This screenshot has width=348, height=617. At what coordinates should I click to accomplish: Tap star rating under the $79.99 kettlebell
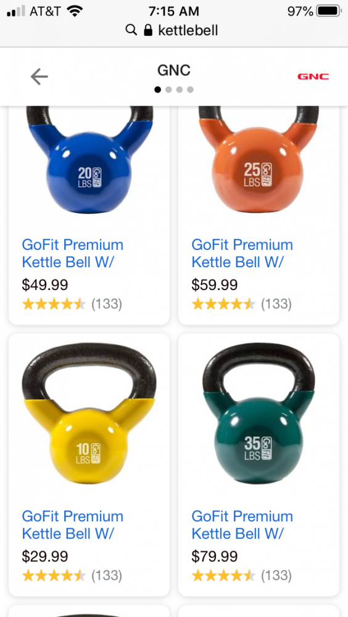tap(223, 576)
